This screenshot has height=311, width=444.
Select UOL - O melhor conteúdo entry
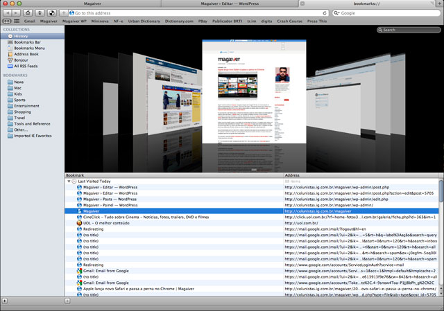pyautogui.click(x=252, y=223)
